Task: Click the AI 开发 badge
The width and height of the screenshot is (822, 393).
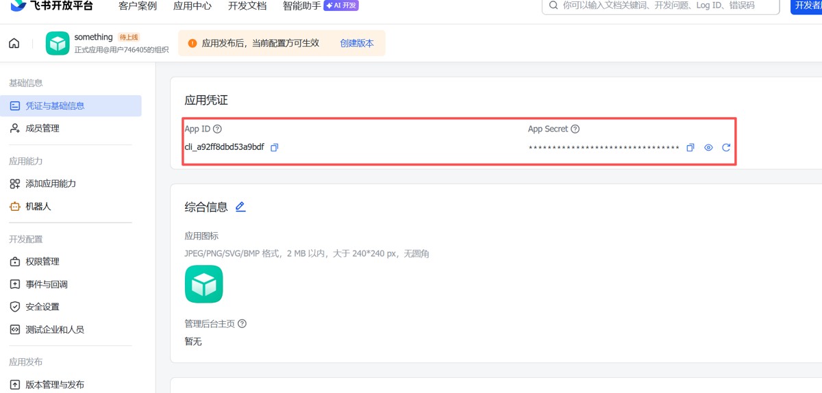Action: [341, 5]
